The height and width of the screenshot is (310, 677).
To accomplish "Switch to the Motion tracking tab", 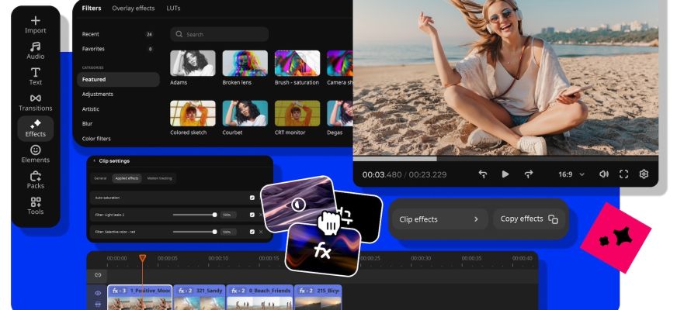I will pos(160,178).
